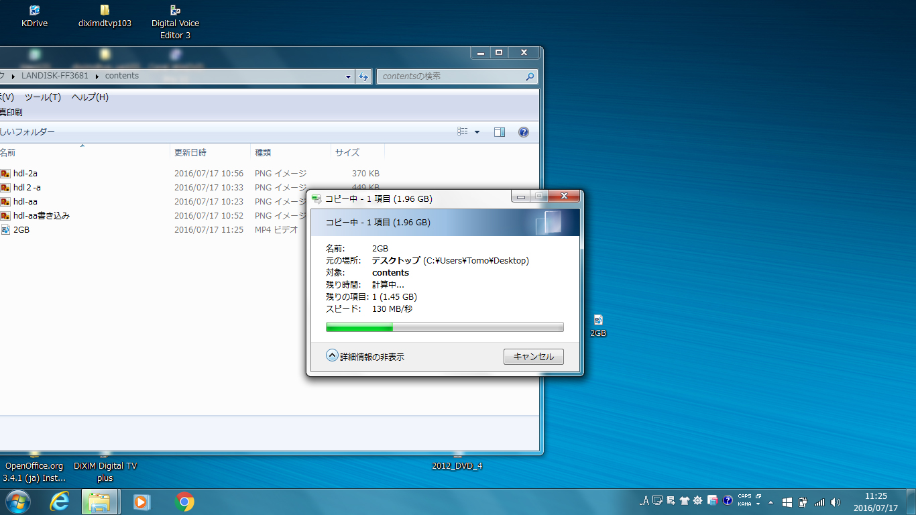Open IME settings gear icon
Image resolution: width=916 pixels, height=515 pixels.
click(x=698, y=500)
